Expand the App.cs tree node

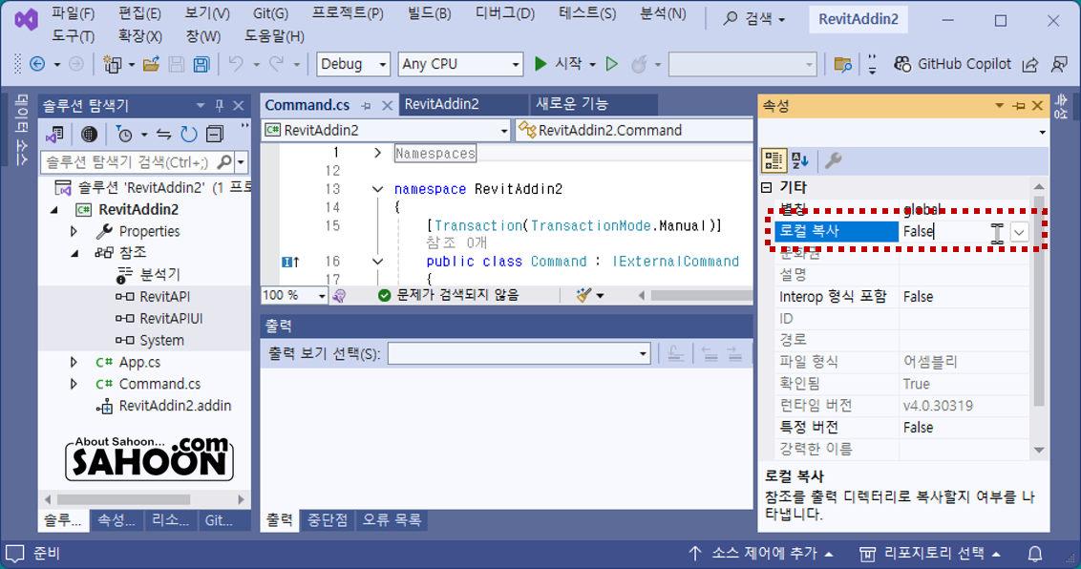[74, 362]
